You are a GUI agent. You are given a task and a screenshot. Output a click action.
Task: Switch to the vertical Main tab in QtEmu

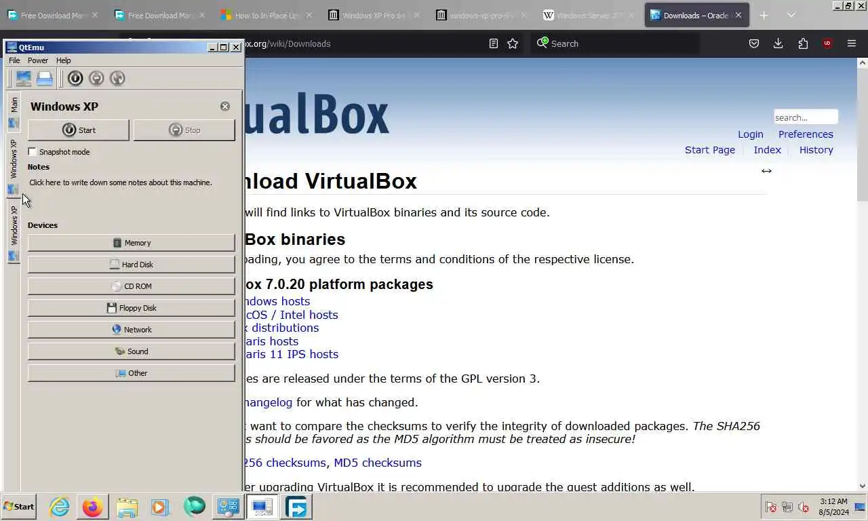pos(14,112)
